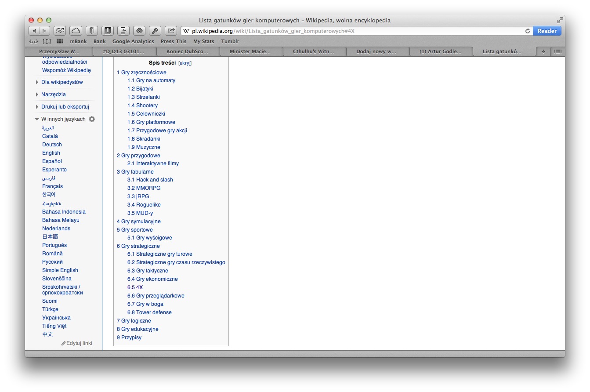The width and height of the screenshot is (590, 392).
Task: Switch to the 'Koniec DubSco...' tab
Action: 188,51
